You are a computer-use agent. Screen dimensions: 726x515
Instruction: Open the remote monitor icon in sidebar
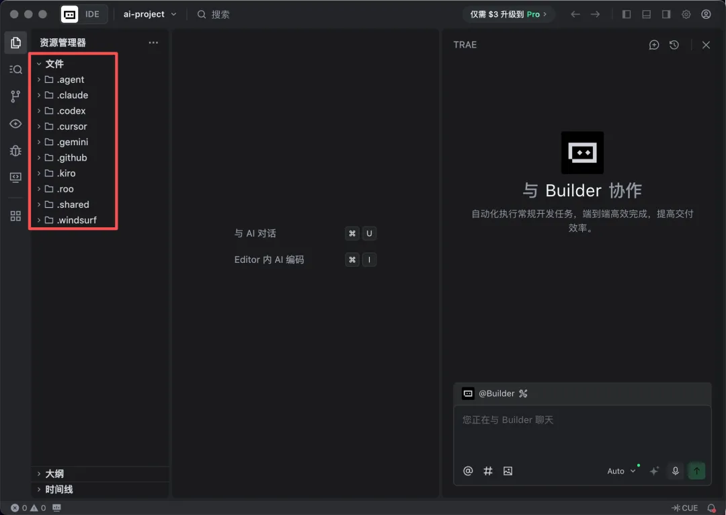[x=15, y=177]
